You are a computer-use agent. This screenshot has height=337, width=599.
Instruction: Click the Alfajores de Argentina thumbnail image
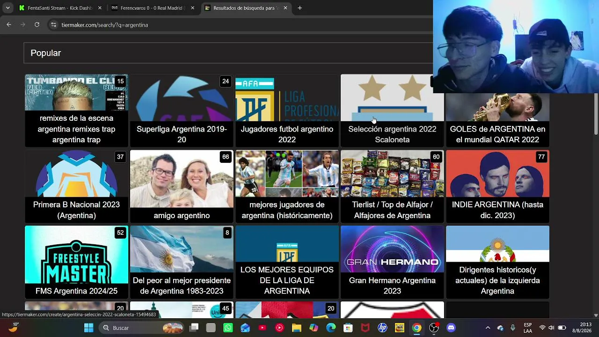[392, 174]
